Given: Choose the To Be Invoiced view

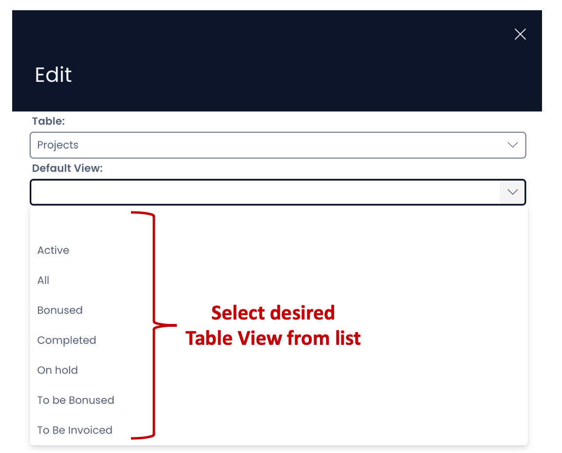Looking at the screenshot, I should (x=279, y=430).
